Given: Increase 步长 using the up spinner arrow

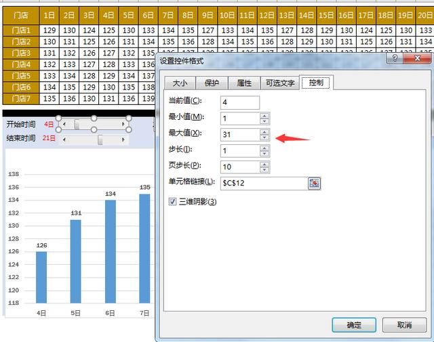Looking at the screenshot, I should (264, 148).
